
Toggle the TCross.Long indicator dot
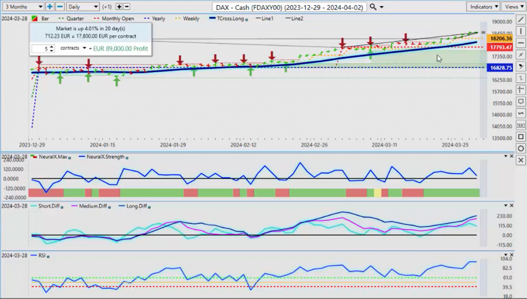247,20
